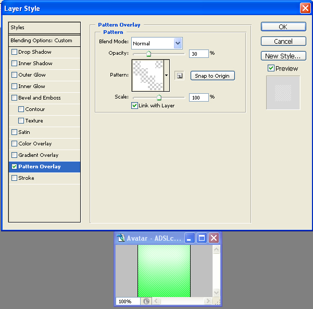The width and height of the screenshot is (313, 309).
Task: Enable the Texture checkbox
Action: (21, 121)
